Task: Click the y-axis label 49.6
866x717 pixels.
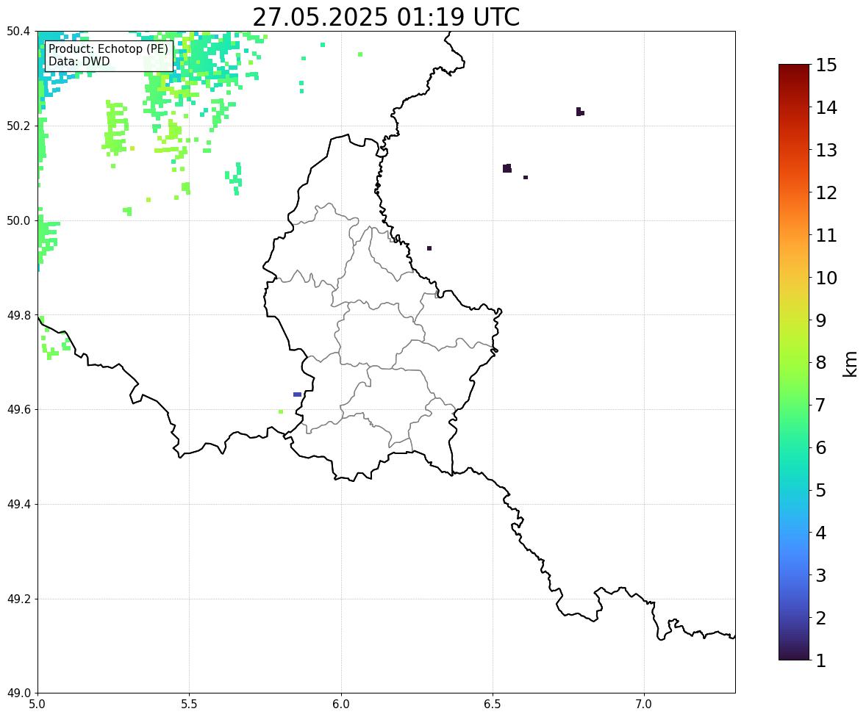Action: pyautogui.click(x=18, y=409)
